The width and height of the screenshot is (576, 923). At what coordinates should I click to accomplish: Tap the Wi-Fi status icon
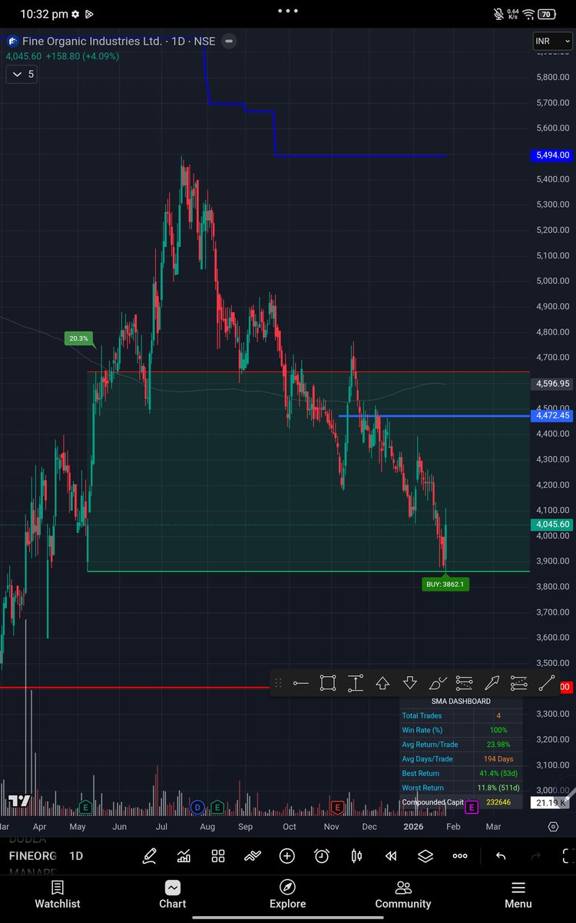pos(529,14)
